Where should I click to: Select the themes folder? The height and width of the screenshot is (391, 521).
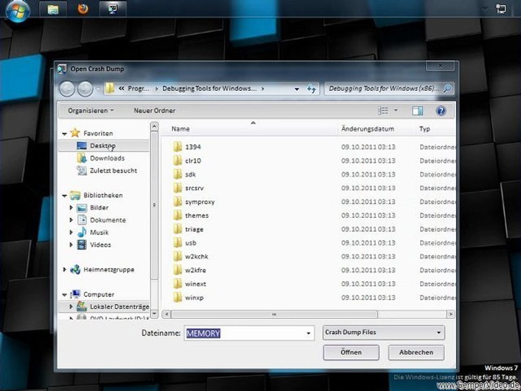(x=196, y=216)
